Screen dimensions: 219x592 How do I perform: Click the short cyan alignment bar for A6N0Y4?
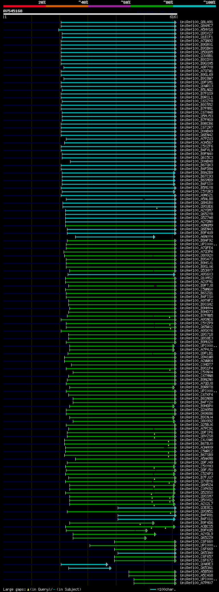115,237
